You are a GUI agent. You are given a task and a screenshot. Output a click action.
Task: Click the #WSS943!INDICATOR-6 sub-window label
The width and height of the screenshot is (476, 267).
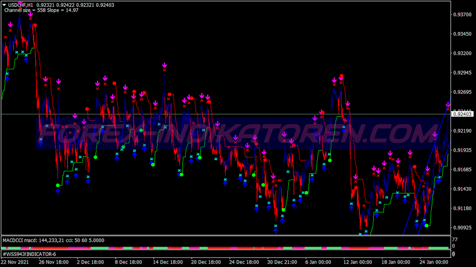(29, 254)
